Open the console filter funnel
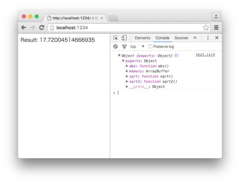The width and height of the screenshot is (240, 184). [x=124, y=46]
